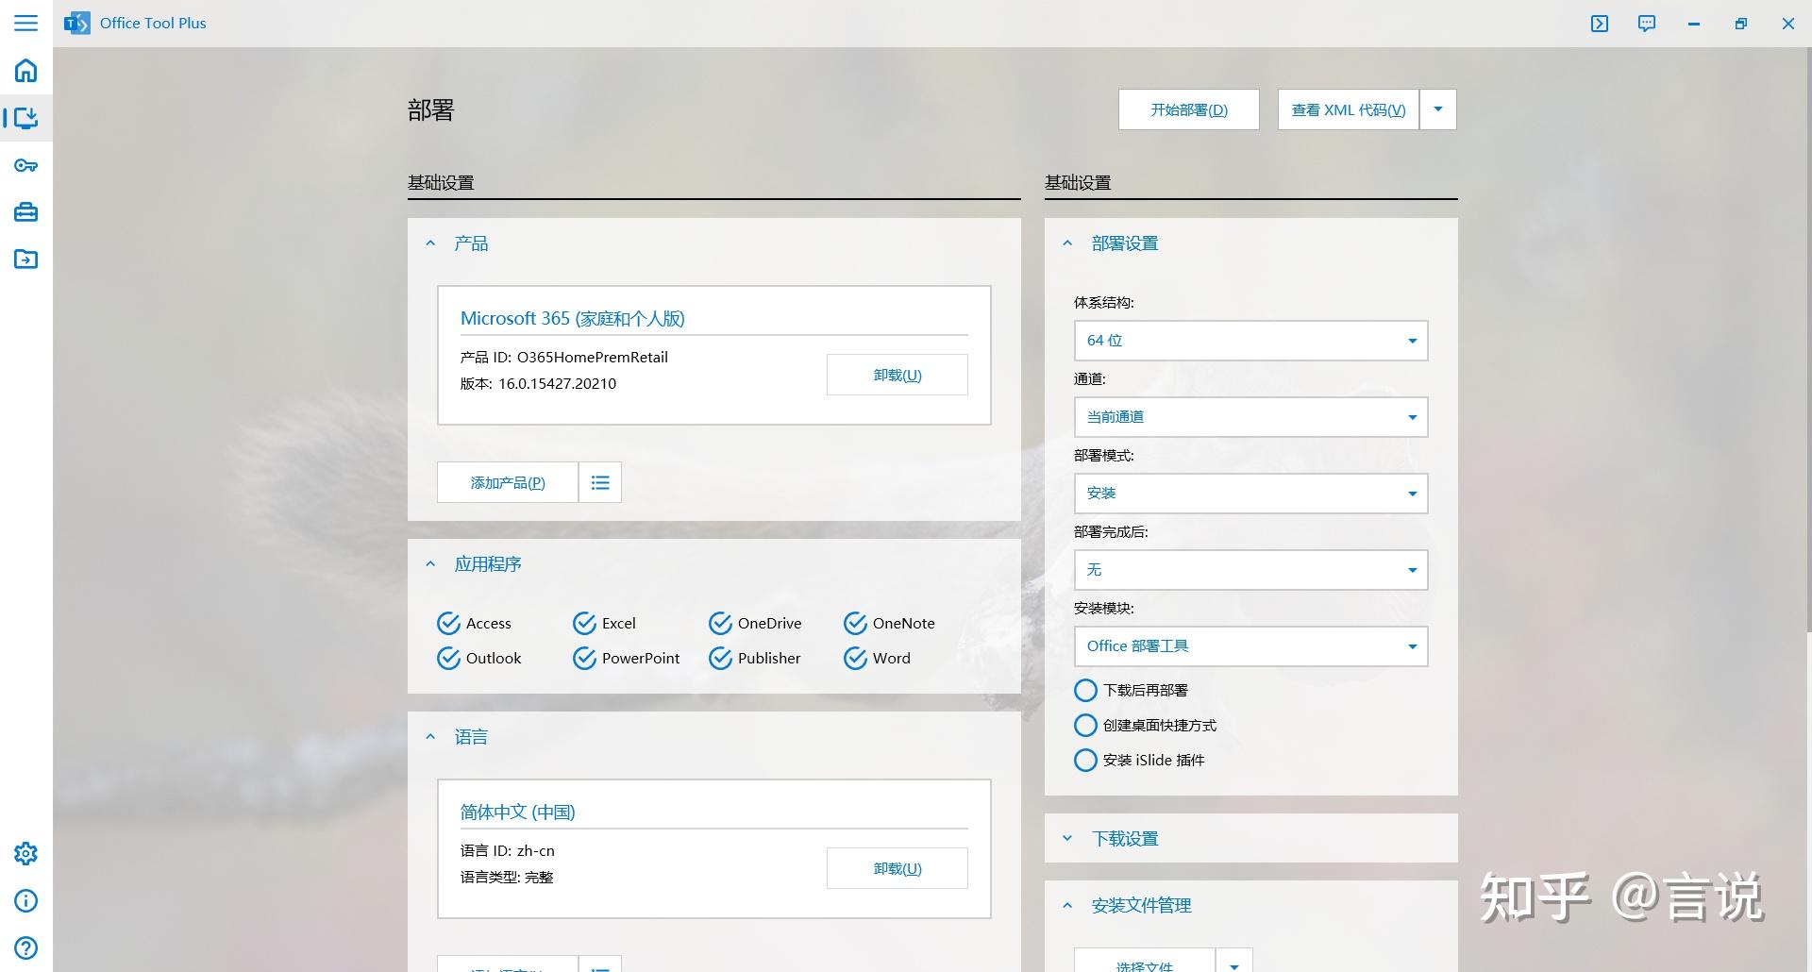Uncheck the OneDrive application
Viewport: 1812px width, 972px height.
[755, 624]
